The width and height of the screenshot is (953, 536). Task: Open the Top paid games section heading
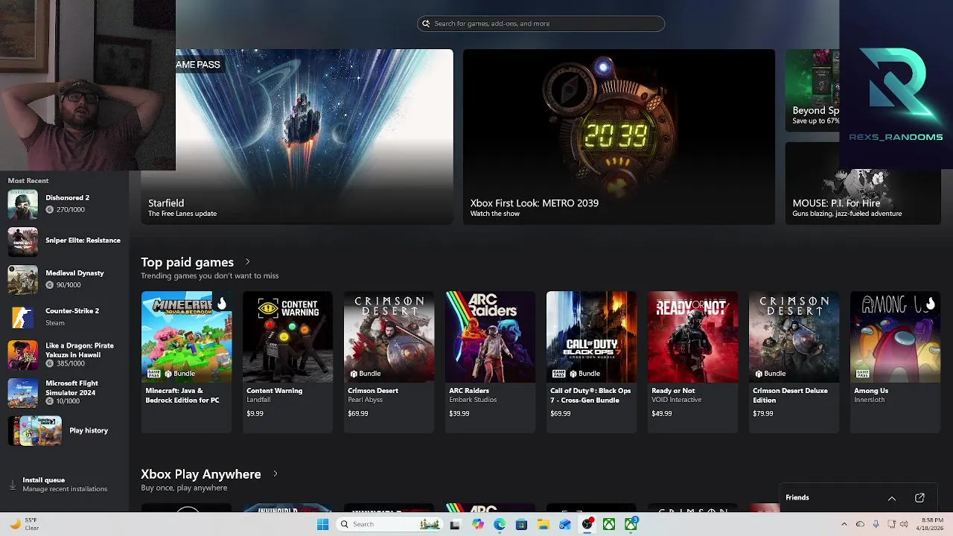pyautogui.click(x=187, y=262)
